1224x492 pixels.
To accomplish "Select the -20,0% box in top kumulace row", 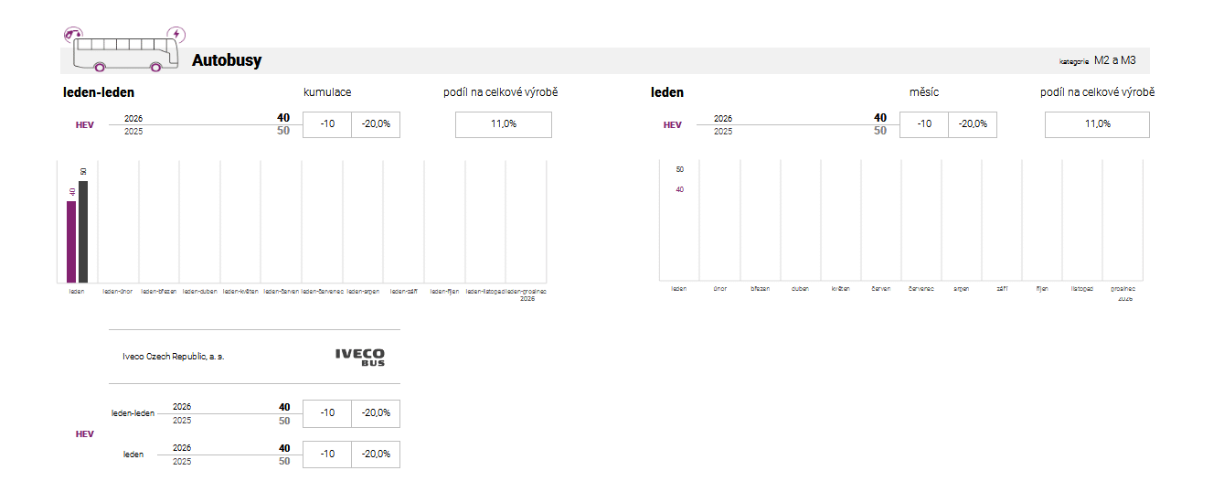I will pyautogui.click(x=376, y=124).
